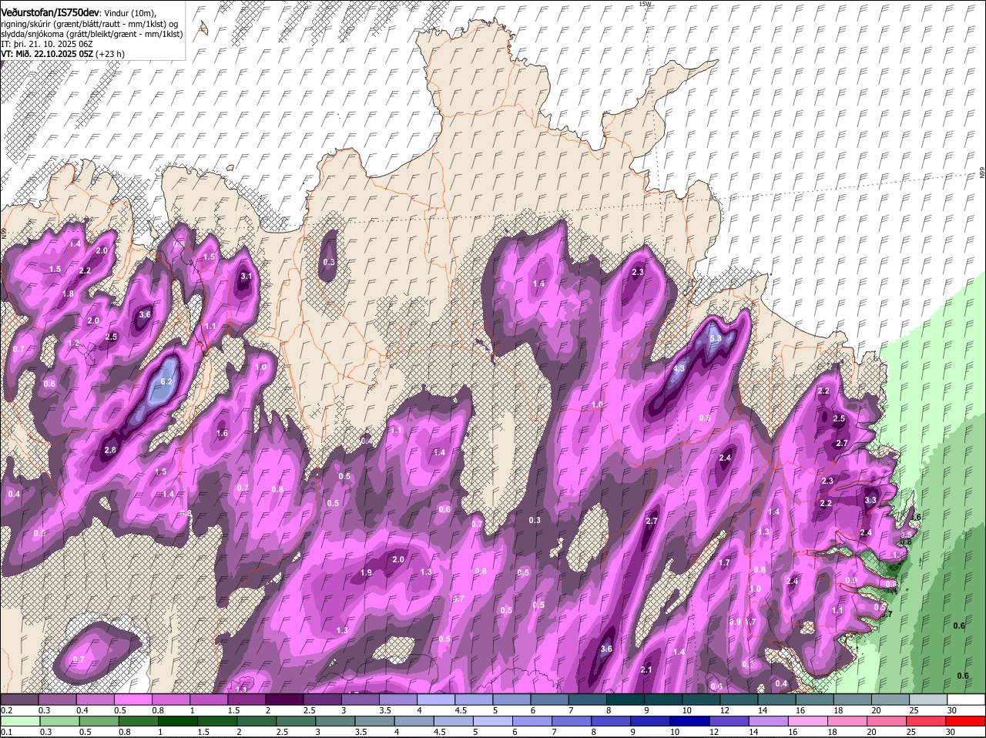Click the 6.2 precipitation value on the map
Image resolution: width=986 pixels, height=738 pixels.
[x=166, y=381]
